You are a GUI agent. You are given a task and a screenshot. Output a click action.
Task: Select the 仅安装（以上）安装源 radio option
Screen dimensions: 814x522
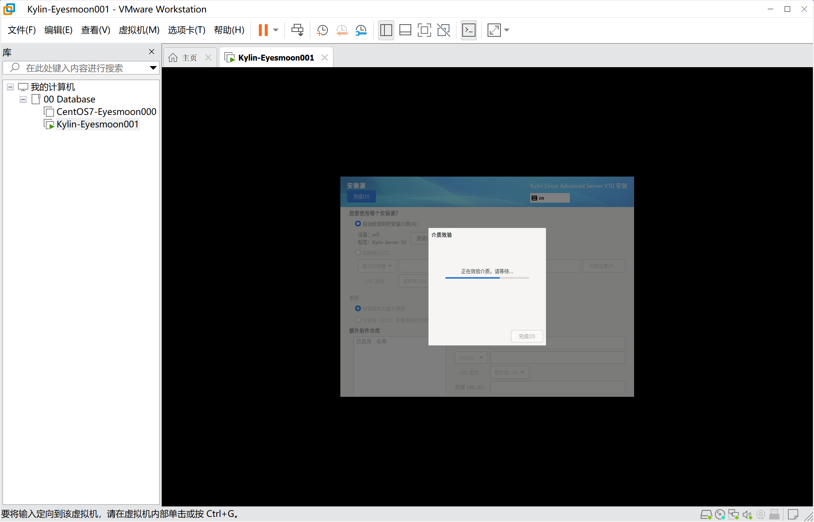click(358, 320)
